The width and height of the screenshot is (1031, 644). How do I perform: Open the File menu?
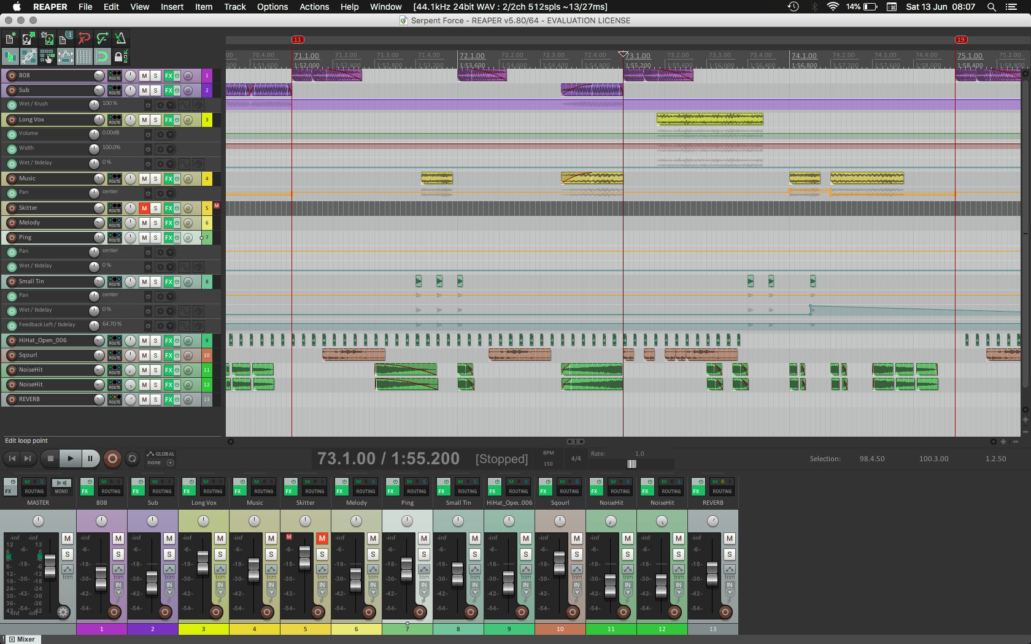[x=85, y=7]
